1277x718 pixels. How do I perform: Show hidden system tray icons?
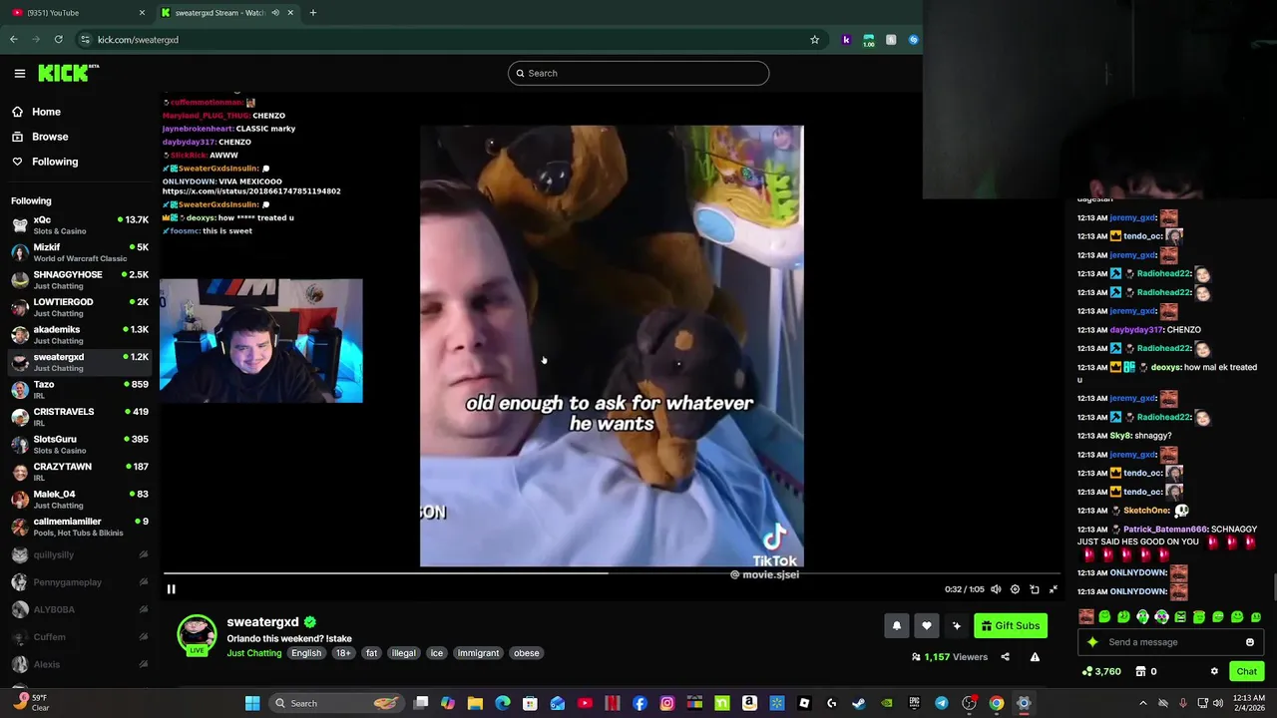[x=1142, y=703]
